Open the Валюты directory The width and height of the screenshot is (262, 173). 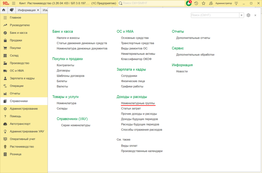pyautogui.click(x=62, y=86)
